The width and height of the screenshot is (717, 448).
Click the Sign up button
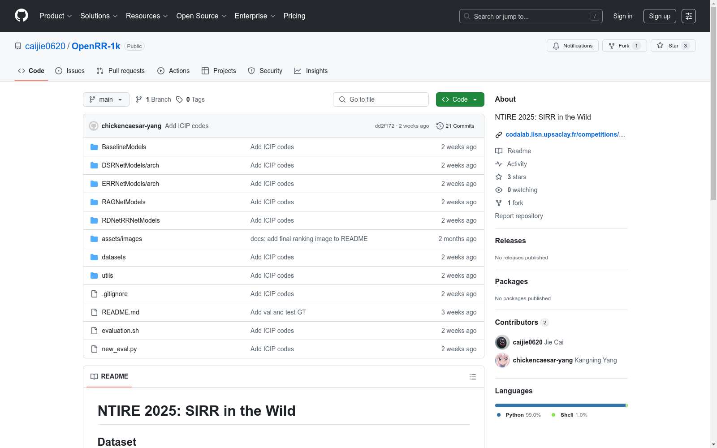pos(660,16)
